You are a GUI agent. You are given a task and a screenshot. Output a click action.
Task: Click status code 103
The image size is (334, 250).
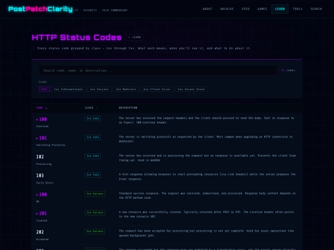coord(40,175)
